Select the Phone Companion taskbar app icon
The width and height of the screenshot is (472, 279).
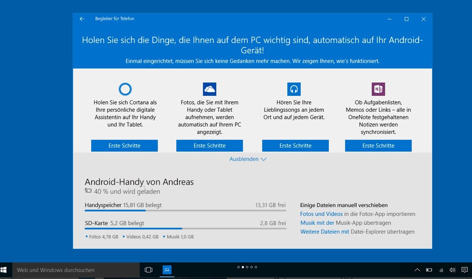tap(167, 270)
